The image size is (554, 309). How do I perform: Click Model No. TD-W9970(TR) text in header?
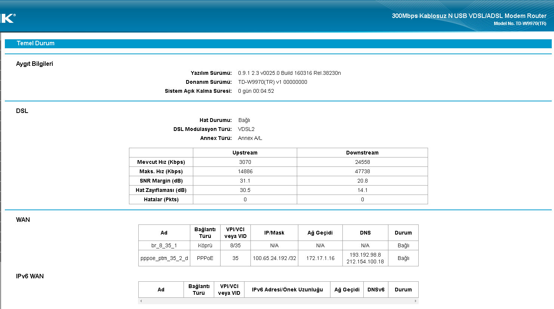coord(520,24)
